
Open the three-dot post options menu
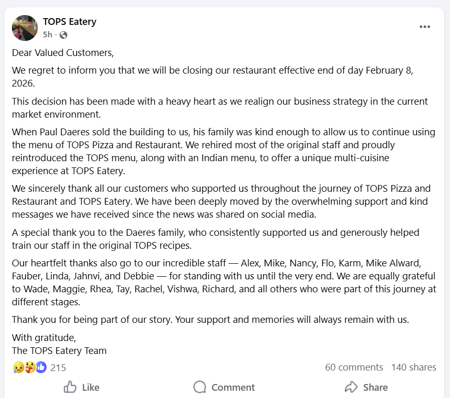(425, 27)
